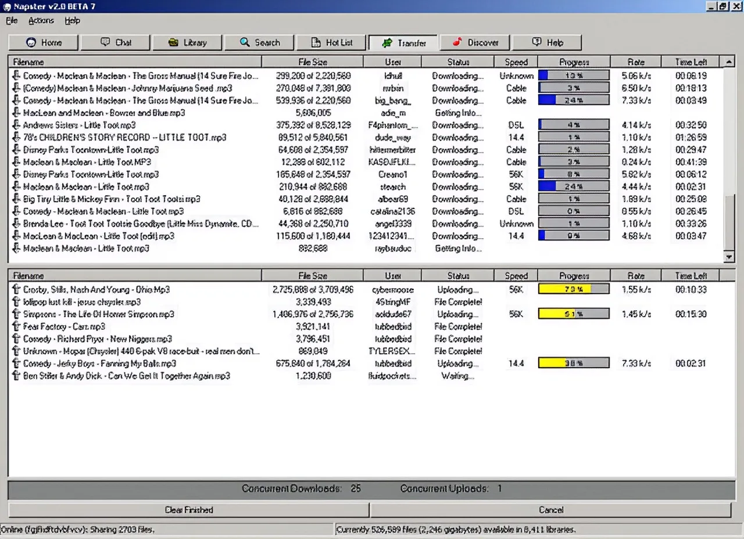Open the Actions menu
This screenshot has height=539, width=744.
click(40, 20)
